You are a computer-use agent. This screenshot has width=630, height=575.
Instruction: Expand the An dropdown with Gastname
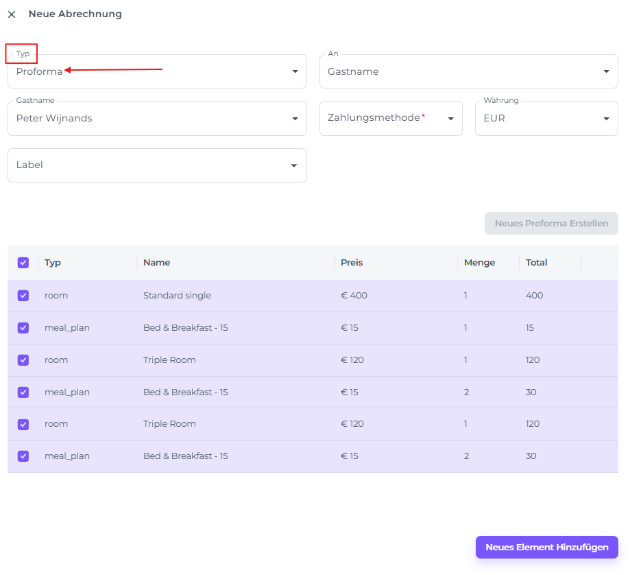coord(468,71)
